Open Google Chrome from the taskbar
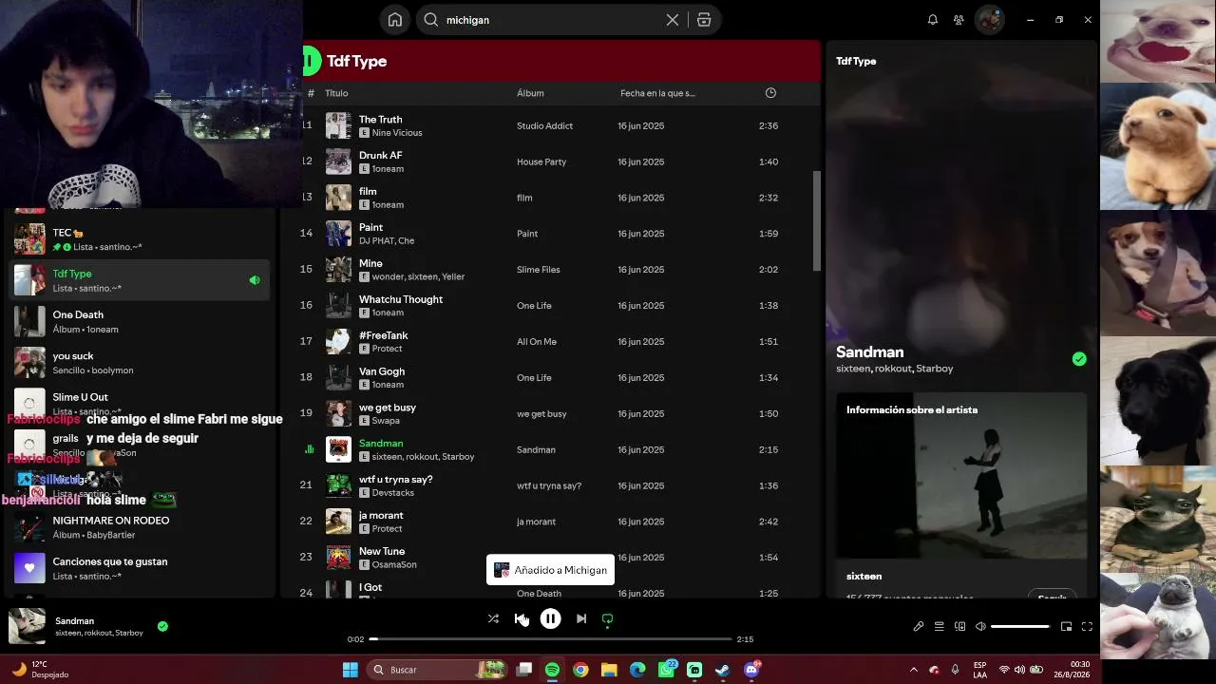1216x684 pixels. coord(580,670)
